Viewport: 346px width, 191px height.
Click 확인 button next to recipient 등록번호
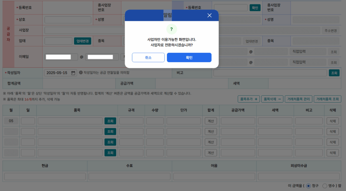point(255,8)
